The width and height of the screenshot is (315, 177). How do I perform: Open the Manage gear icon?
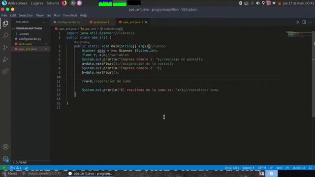pyautogui.click(x=5, y=159)
